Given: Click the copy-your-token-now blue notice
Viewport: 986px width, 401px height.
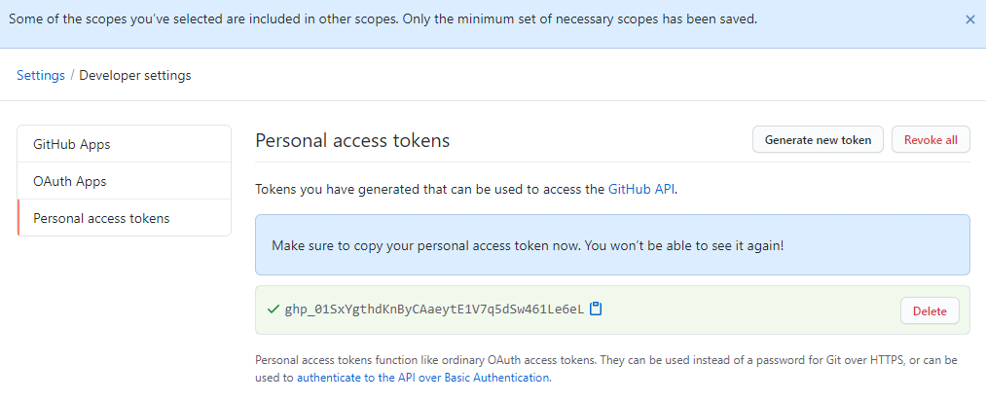Looking at the screenshot, I should [x=612, y=245].
